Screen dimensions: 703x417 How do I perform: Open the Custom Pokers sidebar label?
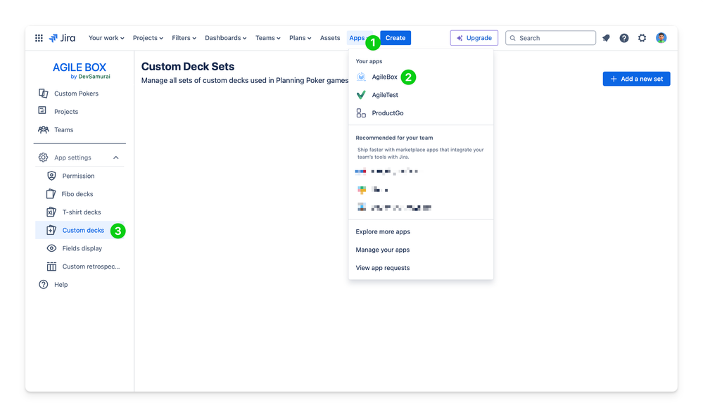pyautogui.click(x=76, y=94)
